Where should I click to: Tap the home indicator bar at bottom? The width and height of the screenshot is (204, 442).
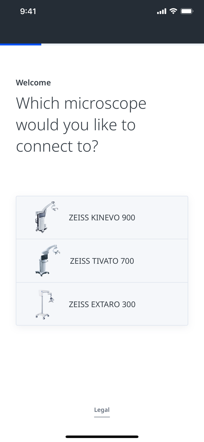[102, 436]
